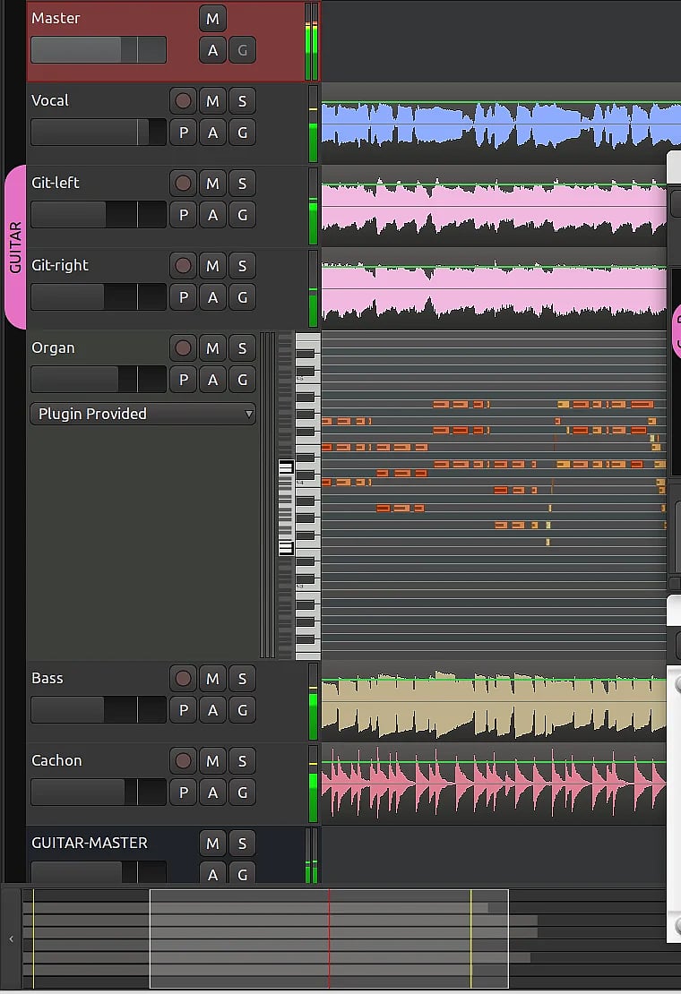Open Vocal automation menu A
681x994 pixels.
point(212,133)
